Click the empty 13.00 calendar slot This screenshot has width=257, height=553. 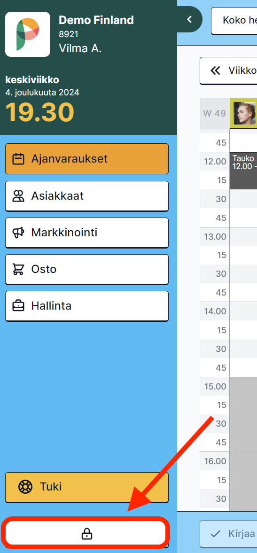(x=243, y=236)
